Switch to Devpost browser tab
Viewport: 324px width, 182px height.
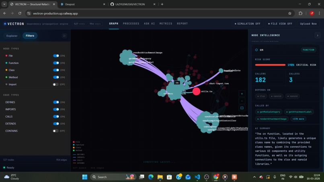click(83, 4)
